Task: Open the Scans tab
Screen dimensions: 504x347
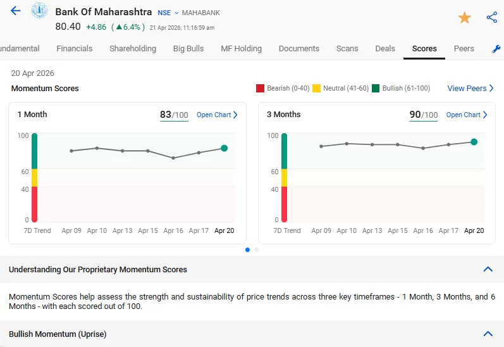Action: [347, 49]
